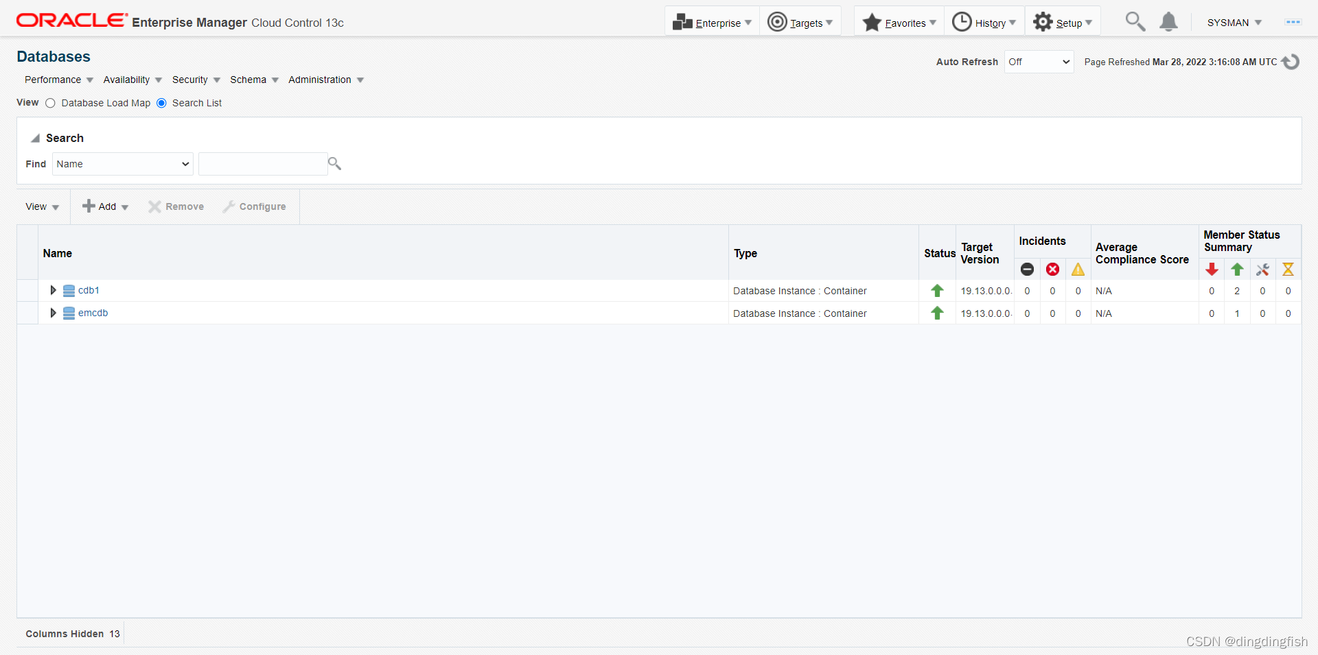Open the Targets menu
Viewport: 1318px width, 655px height.
click(800, 23)
